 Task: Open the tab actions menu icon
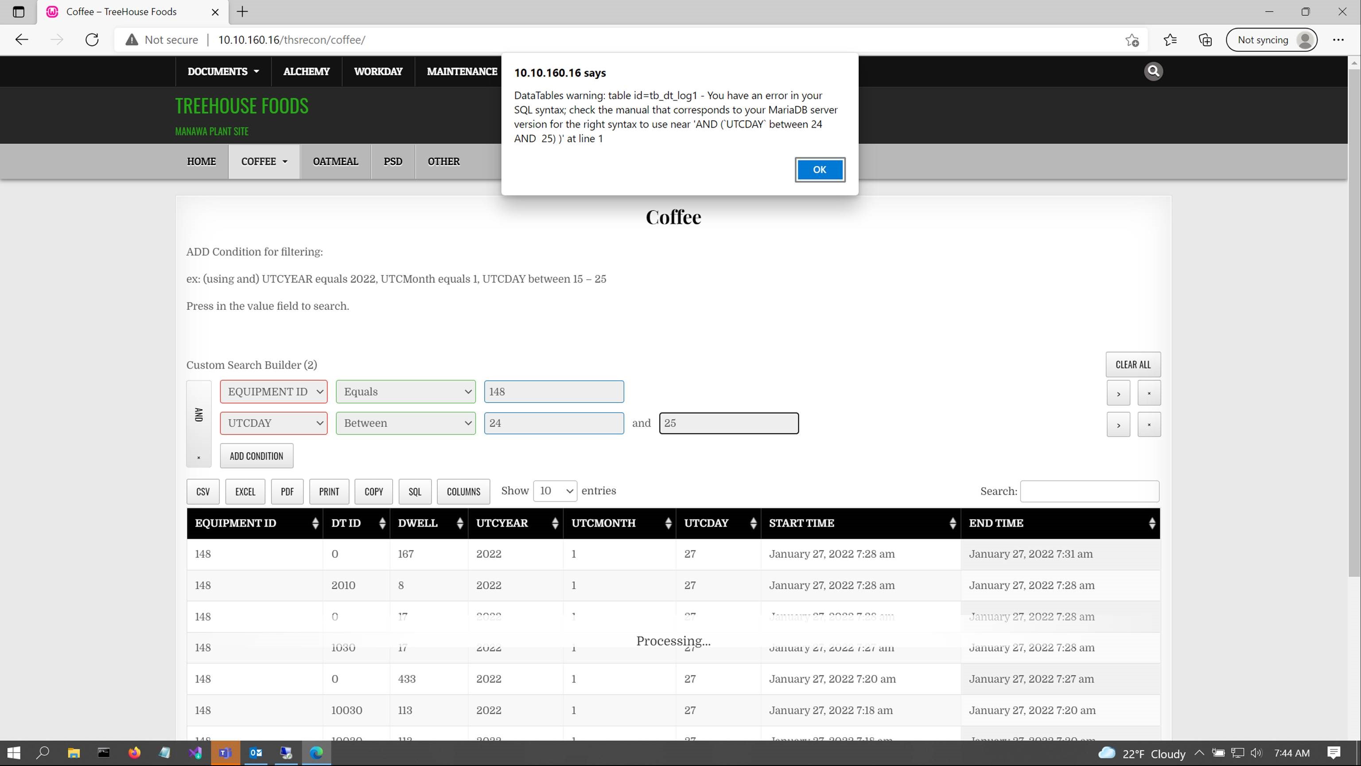pos(19,12)
